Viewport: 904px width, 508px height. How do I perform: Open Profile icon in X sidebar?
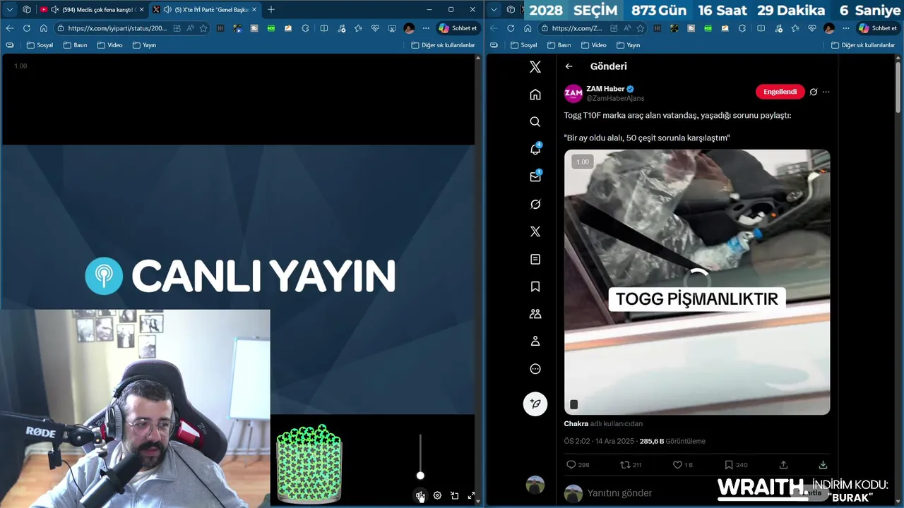(535, 341)
